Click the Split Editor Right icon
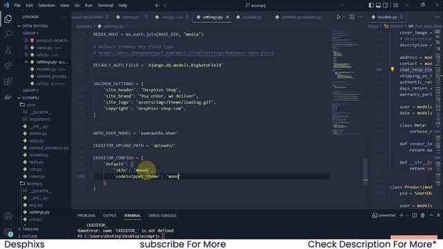Viewport: 443px width, 249px height. coord(352,17)
